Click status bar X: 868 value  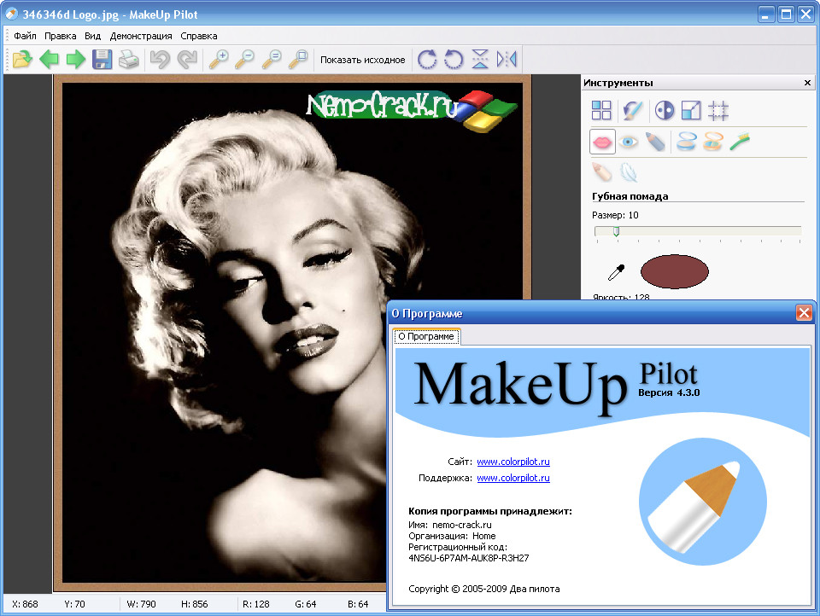pos(25,604)
